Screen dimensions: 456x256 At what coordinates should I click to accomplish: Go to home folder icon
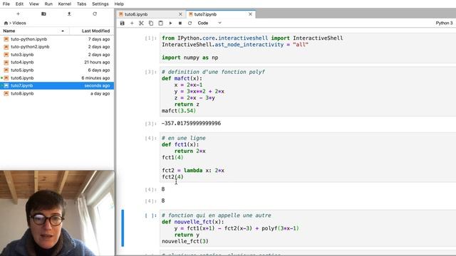[x=6, y=23]
